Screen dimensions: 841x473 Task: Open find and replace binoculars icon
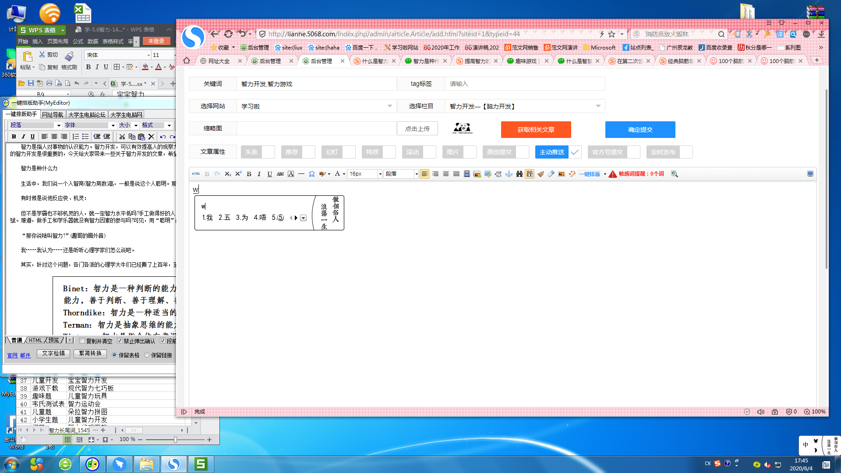[519, 174]
